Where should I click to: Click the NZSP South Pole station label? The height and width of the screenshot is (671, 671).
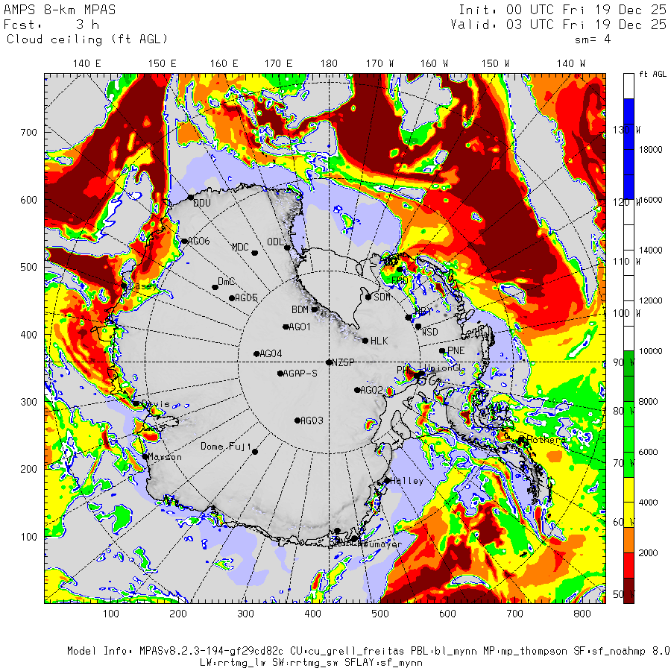[x=343, y=362]
